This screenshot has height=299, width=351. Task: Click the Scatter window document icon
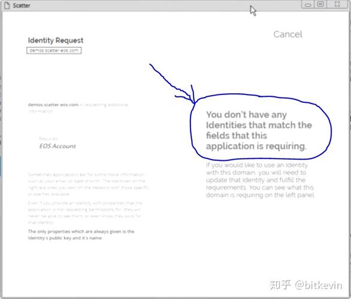(7, 5)
